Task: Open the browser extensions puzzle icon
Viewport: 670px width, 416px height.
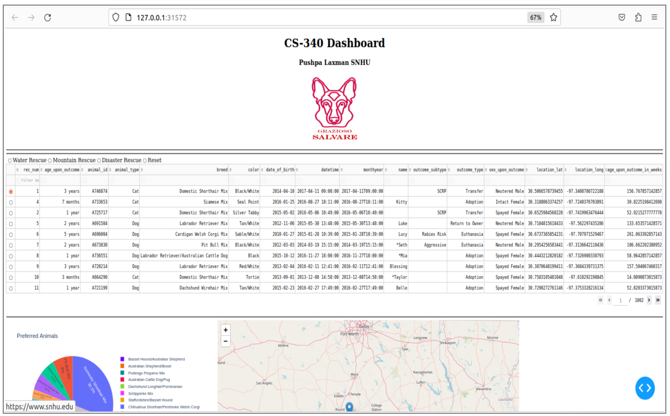Action: pyautogui.click(x=638, y=18)
